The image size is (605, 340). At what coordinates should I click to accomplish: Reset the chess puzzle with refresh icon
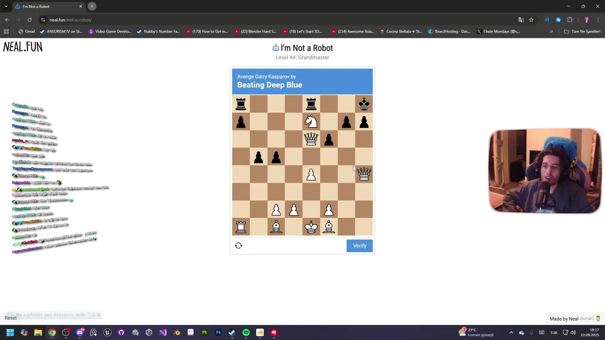[239, 246]
